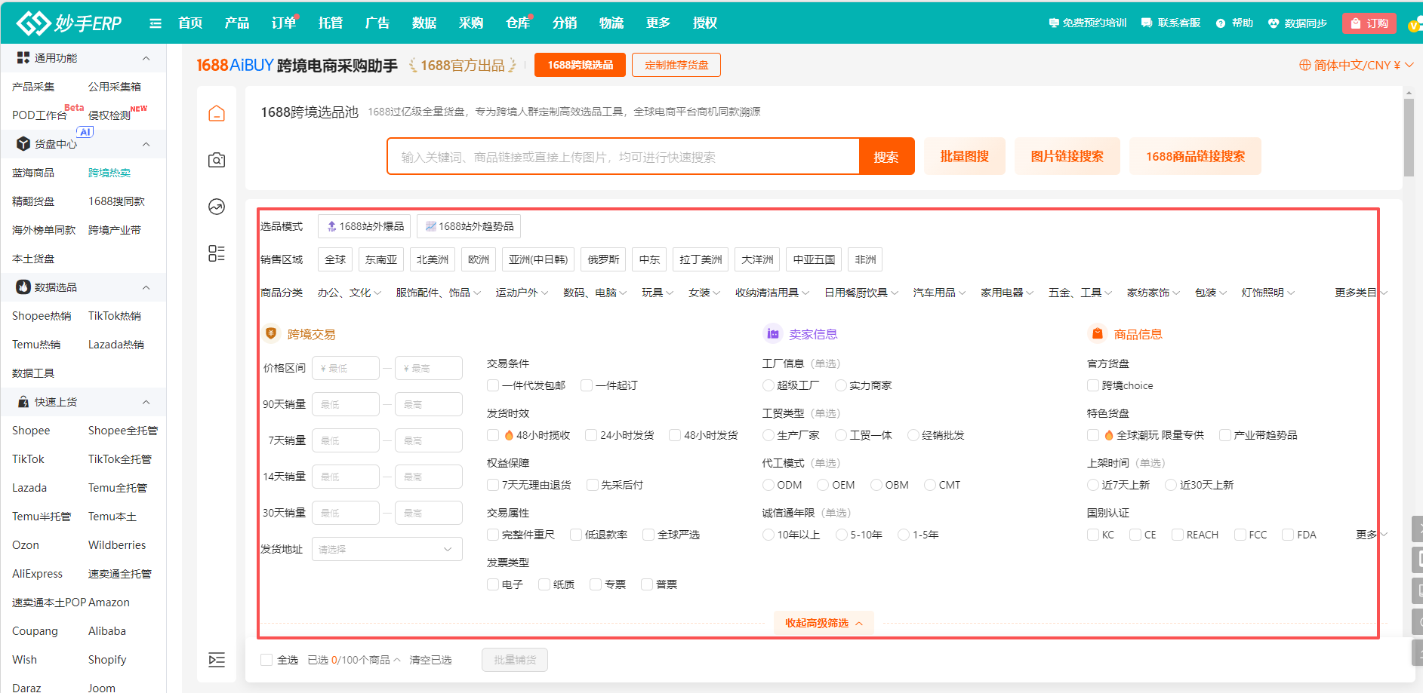This screenshot has width=1423, height=693.
Task: Open the 帮助 help link
Action: tap(1234, 23)
